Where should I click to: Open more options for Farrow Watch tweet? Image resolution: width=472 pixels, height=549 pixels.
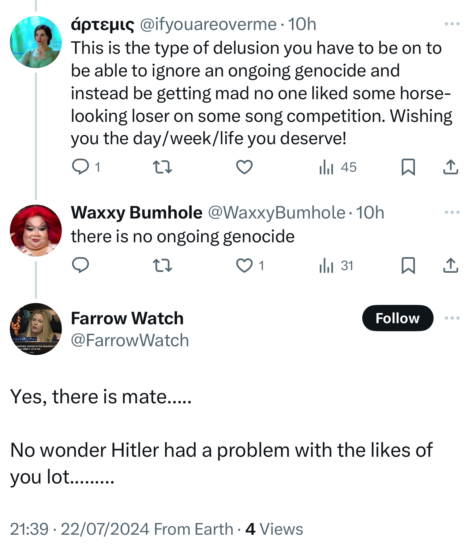tap(452, 318)
